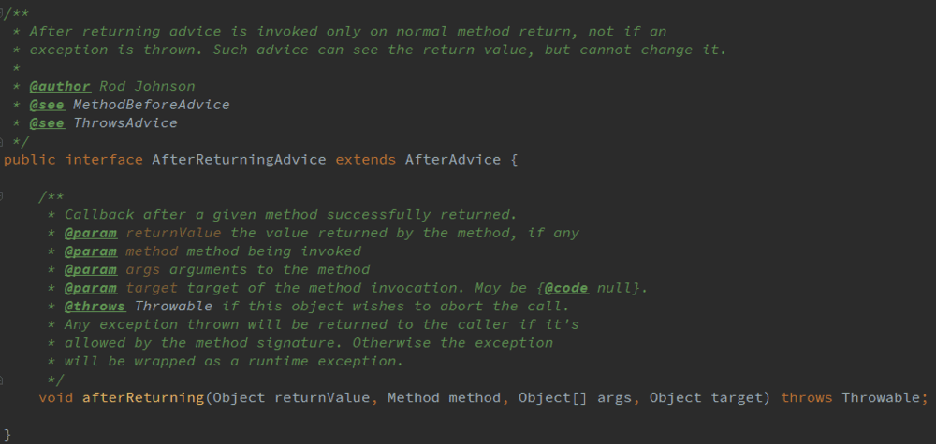Click the afterReturning method name
The height and width of the screenshot is (444, 936).
pos(142,398)
